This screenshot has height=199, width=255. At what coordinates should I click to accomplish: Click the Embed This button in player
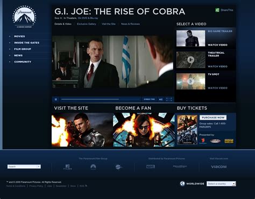(x=149, y=99)
